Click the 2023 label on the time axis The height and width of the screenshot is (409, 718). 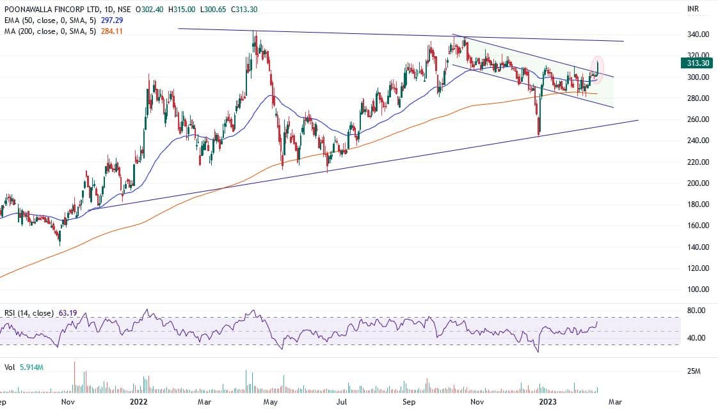click(x=548, y=402)
